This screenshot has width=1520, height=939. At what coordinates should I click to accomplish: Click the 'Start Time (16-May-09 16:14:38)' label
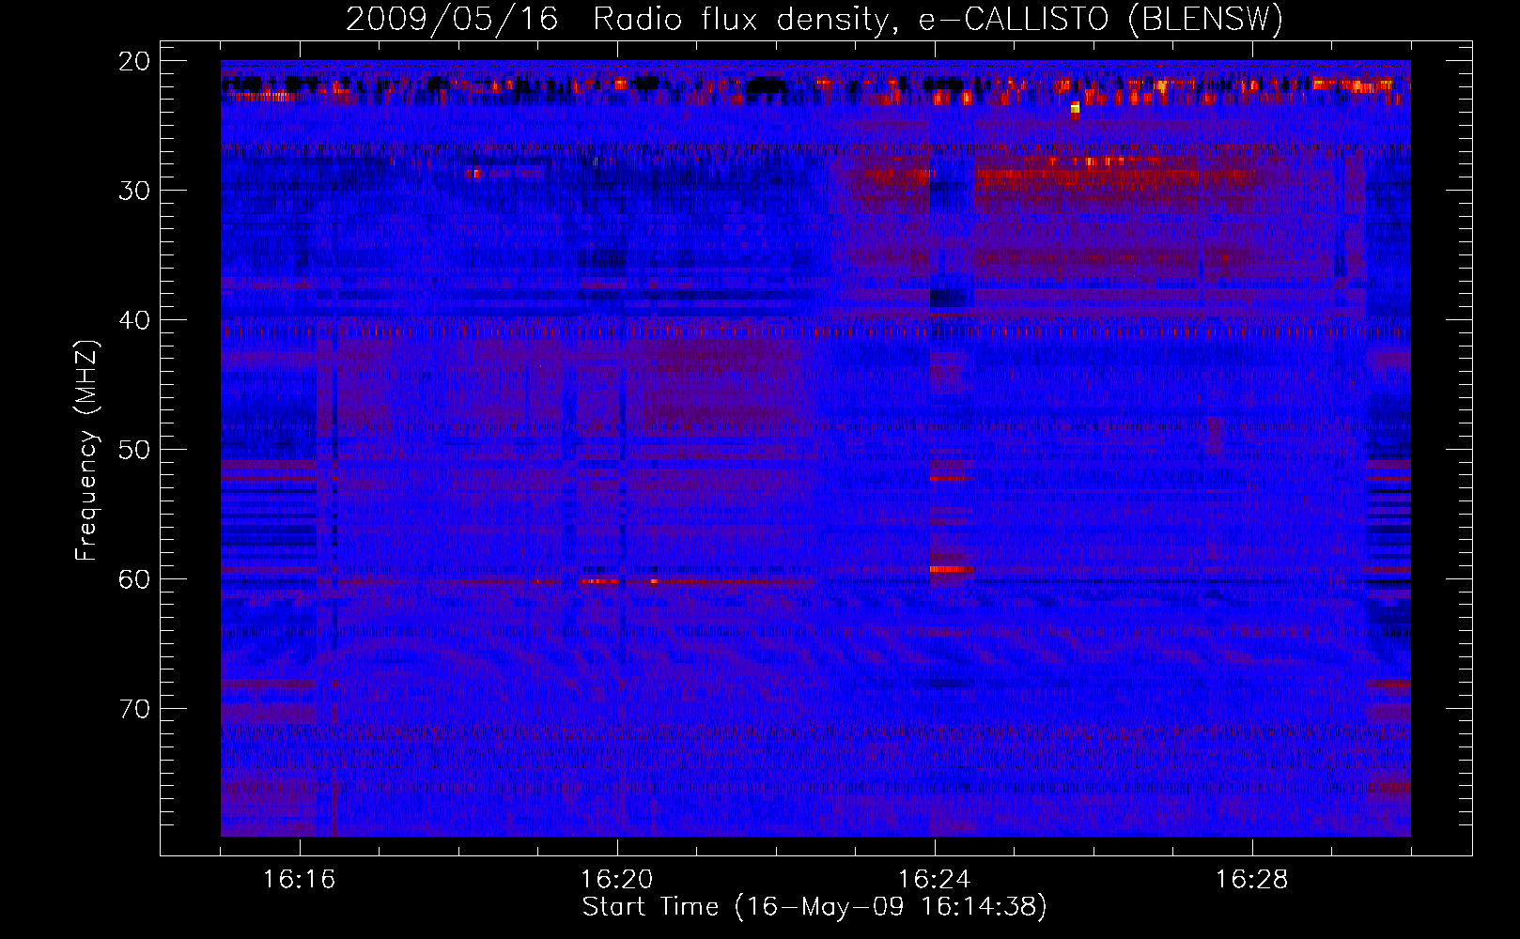coord(814,907)
